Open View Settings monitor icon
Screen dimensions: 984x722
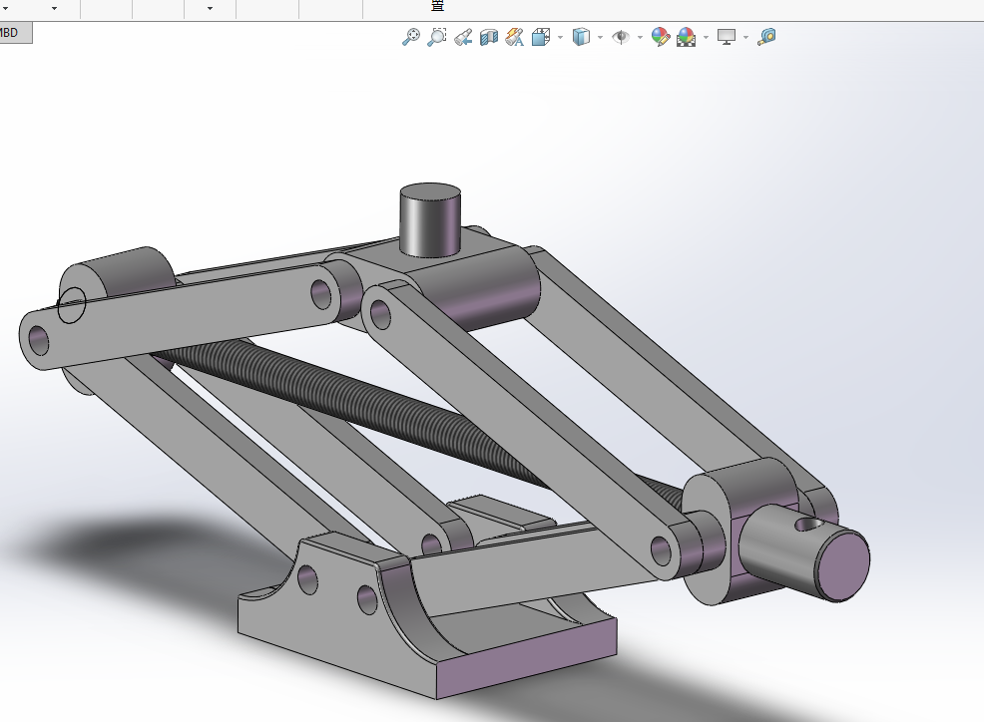(727, 38)
